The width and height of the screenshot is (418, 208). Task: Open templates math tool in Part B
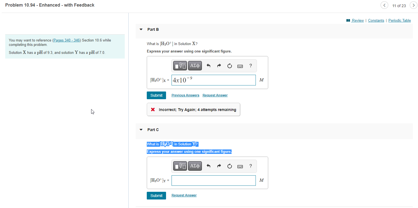[180, 66]
